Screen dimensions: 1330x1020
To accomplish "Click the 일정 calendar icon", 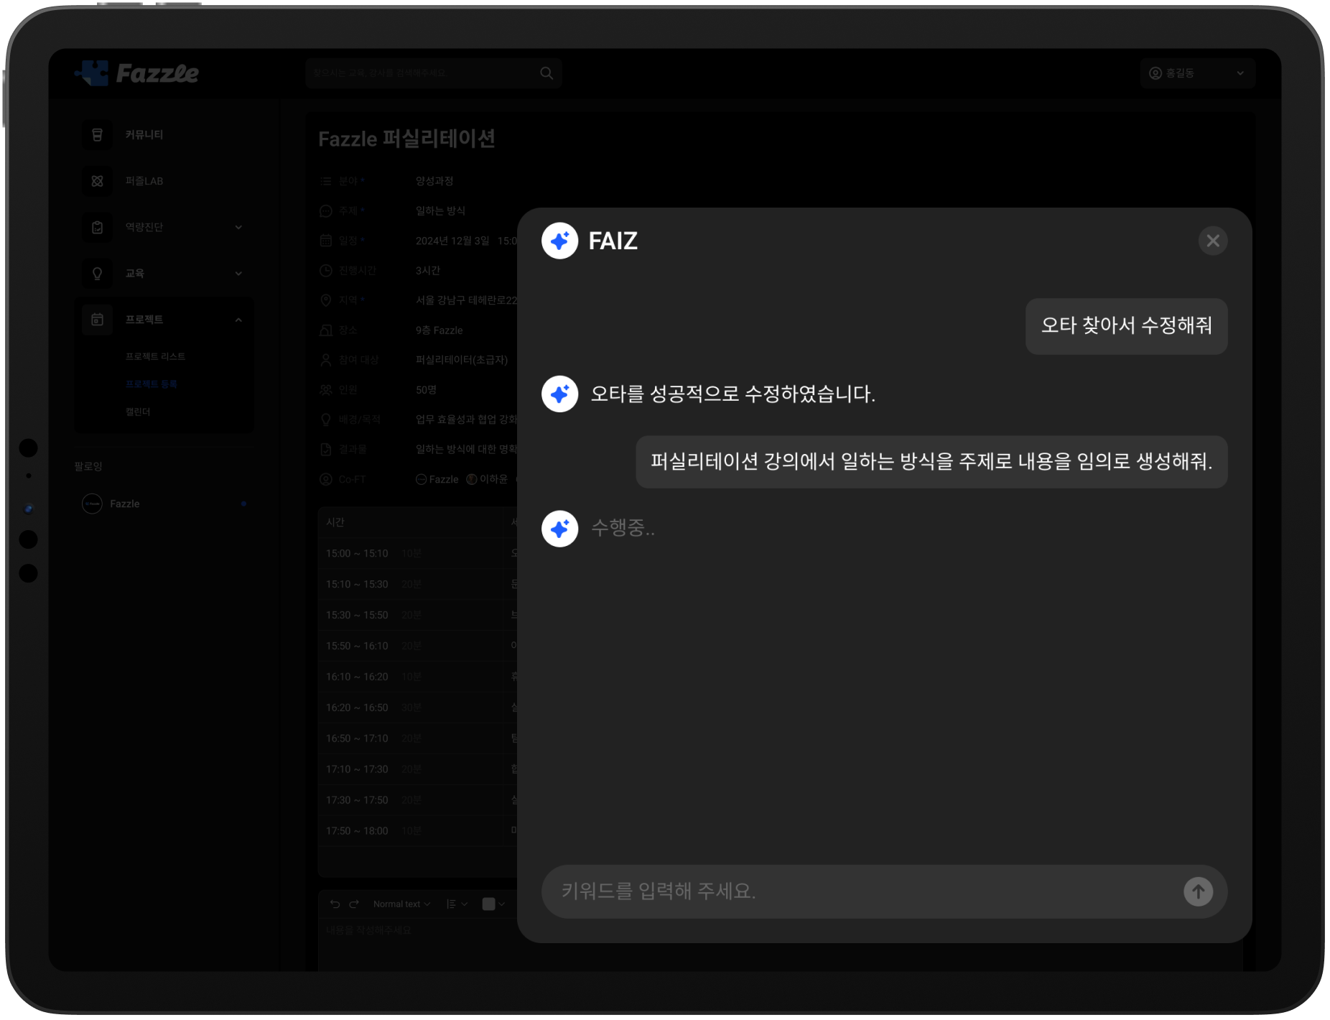I will coord(325,241).
